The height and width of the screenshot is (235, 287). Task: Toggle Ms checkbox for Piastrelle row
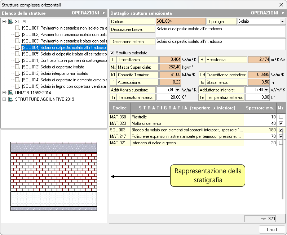[x=281, y=117]
